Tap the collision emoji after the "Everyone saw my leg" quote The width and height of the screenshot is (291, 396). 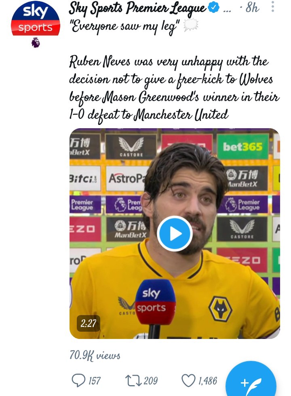tap(190, 25)
